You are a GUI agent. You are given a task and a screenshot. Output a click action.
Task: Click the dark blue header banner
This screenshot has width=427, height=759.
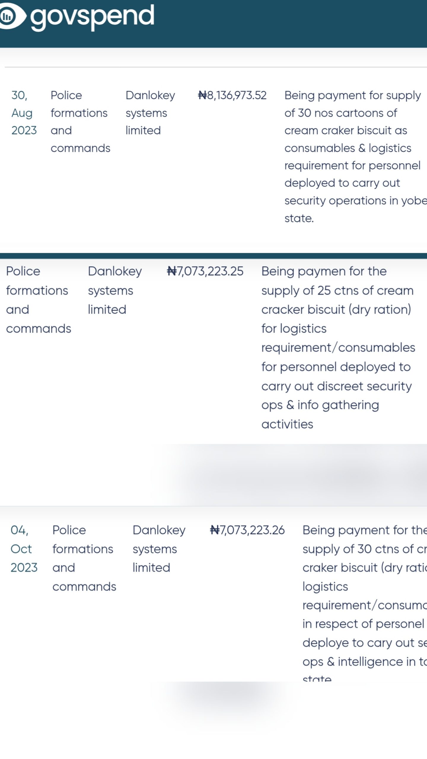click(x=291, y=24)
